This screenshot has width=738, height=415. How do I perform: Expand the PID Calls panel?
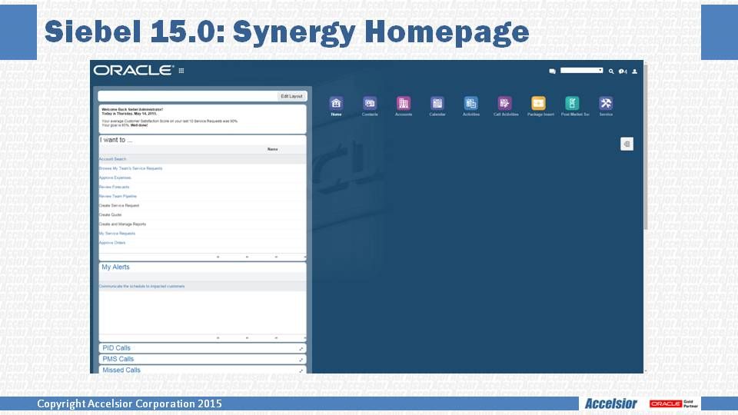click(301, 349)
